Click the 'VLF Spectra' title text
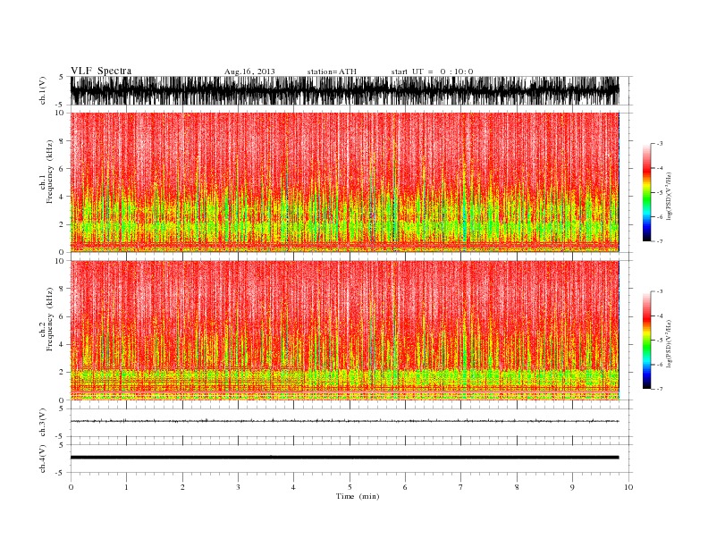Screen dimensions: 708x547 click(x=101, y=71)
